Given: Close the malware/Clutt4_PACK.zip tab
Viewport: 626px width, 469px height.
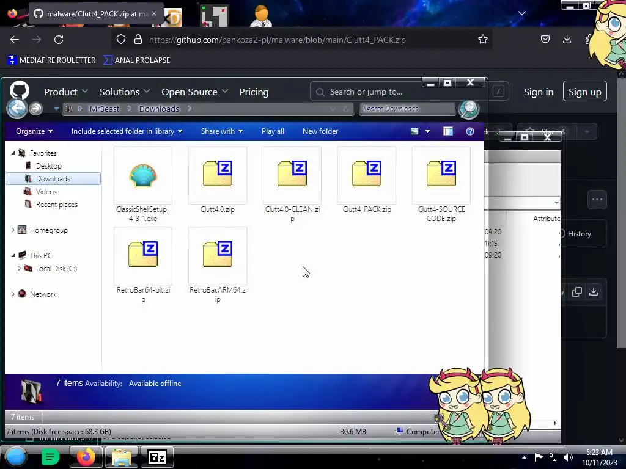Looking at the screenshot, I should pos(154,13).
